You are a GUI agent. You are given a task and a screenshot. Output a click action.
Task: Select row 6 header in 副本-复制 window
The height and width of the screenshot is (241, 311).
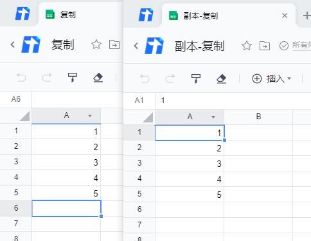coord(139,209)
